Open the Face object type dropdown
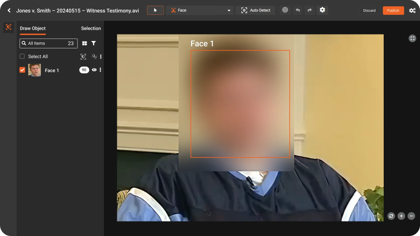Viewport: 420px width, 236px height. 199,10
